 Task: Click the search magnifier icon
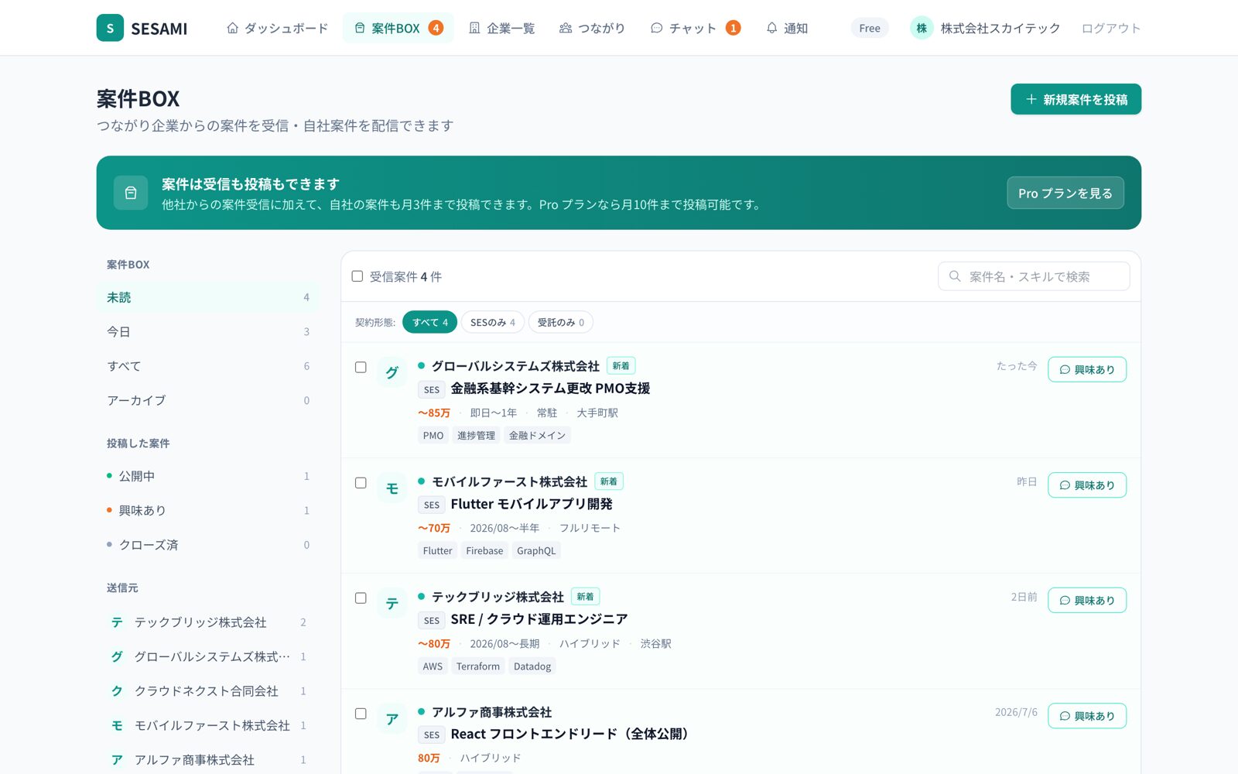click(x=955, y=276)
